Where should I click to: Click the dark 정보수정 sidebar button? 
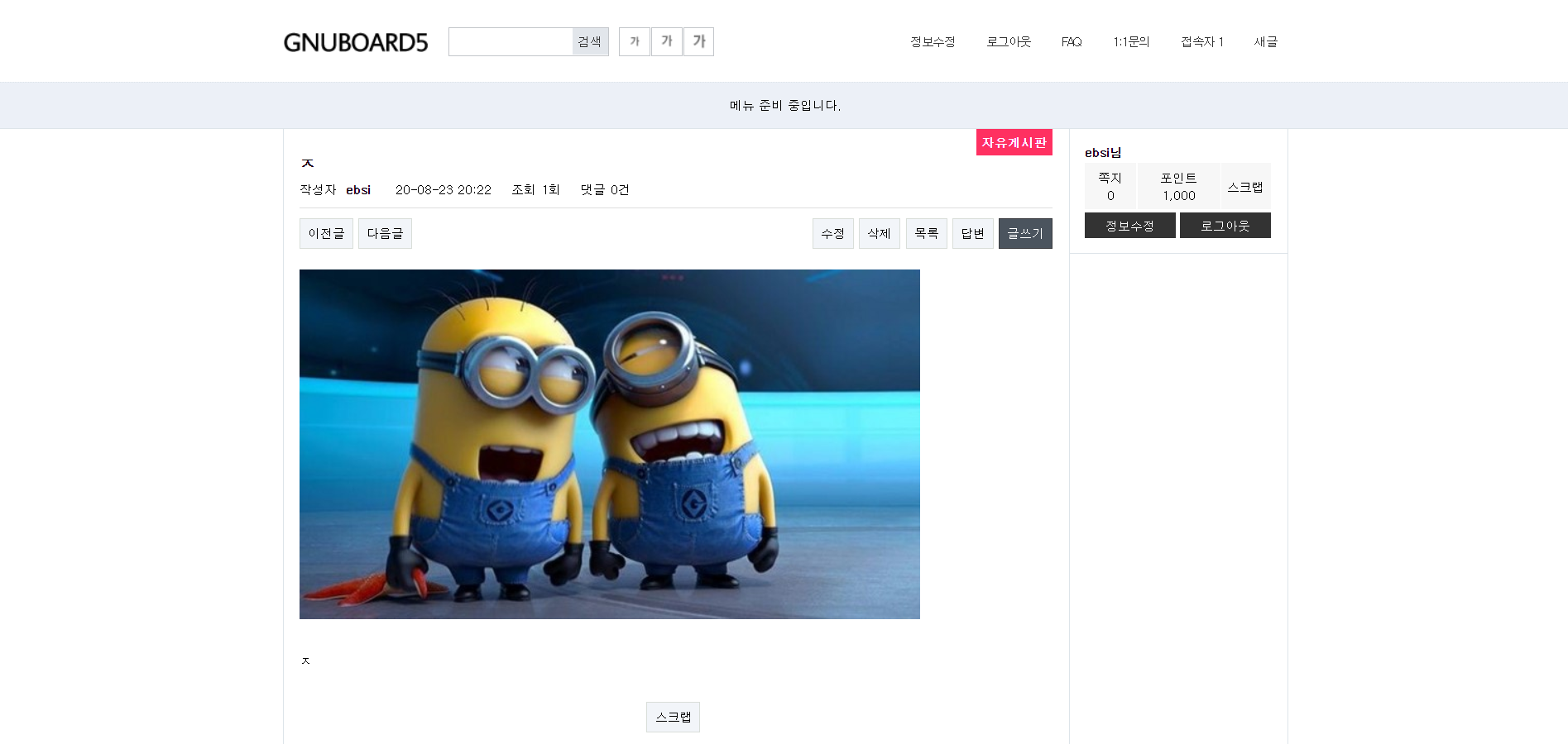click(1130, 226)
